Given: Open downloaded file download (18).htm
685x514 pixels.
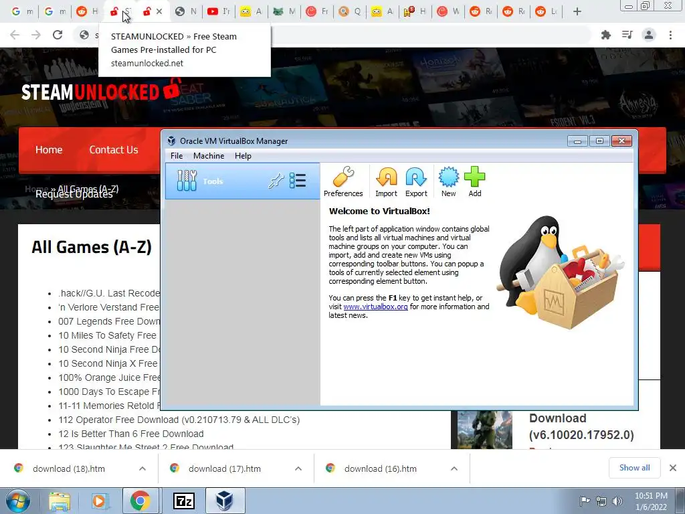Looking at the screenshot, I should pyautogui.click(x=69, y=468).
